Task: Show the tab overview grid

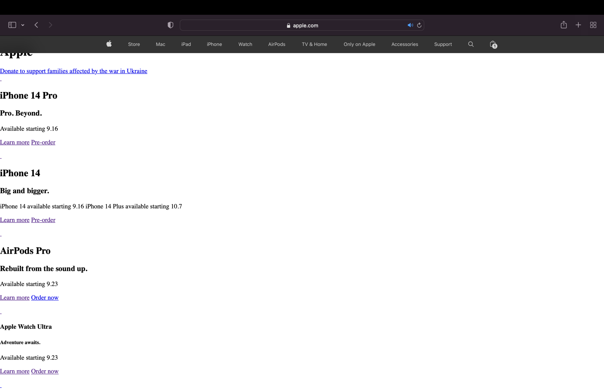Action: (593, 25)
